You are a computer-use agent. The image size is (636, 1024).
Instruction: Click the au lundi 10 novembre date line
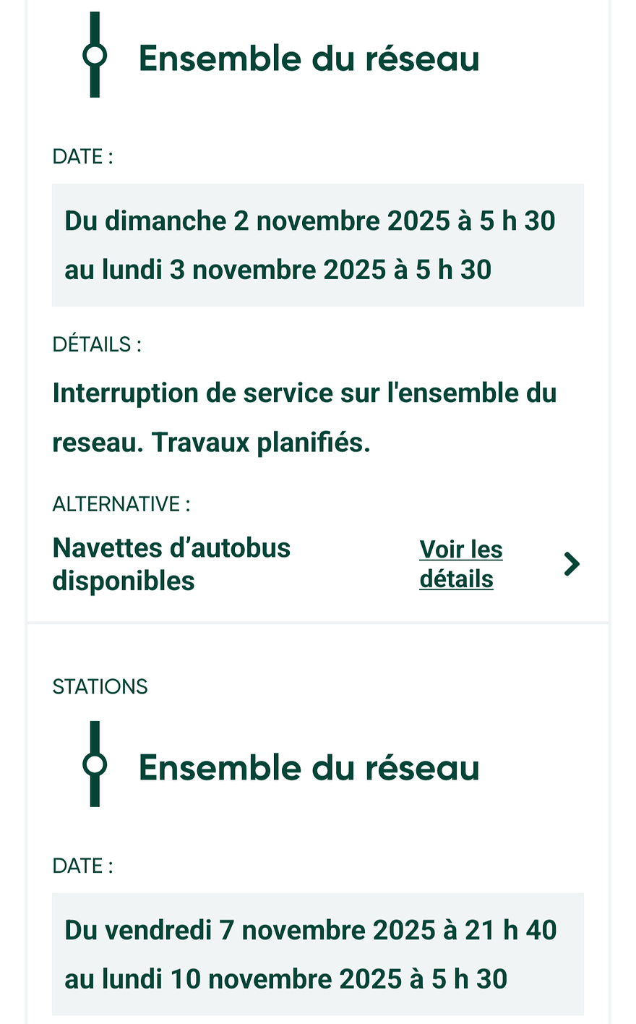(285, 980)
